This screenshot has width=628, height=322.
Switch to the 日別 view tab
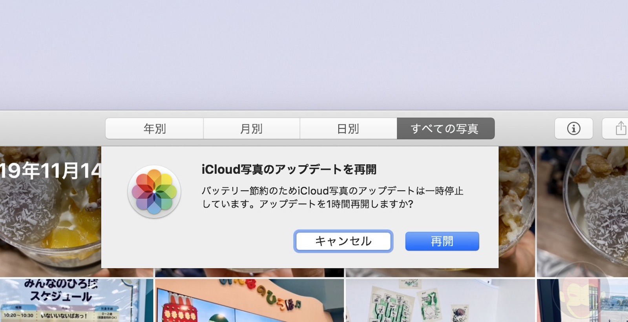(x=348, y=128)
